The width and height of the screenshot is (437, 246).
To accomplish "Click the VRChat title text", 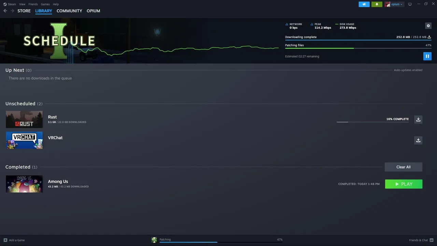I will pos(55,138).
